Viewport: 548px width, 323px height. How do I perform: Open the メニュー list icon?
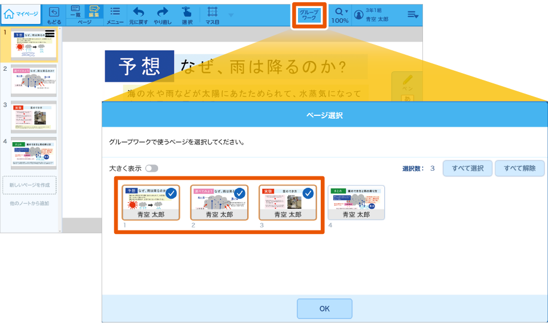[115, 15]
